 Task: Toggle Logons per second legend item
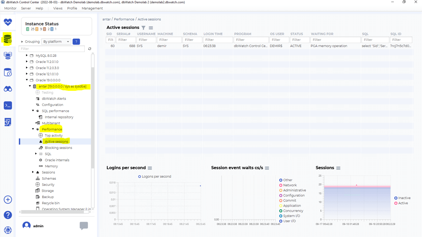[155, 177]
